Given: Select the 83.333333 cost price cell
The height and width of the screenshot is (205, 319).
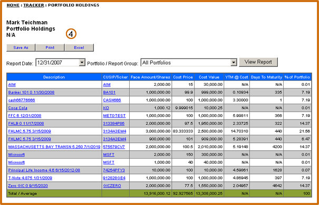Looking at the screenshot, I should (x=183, y=131).
